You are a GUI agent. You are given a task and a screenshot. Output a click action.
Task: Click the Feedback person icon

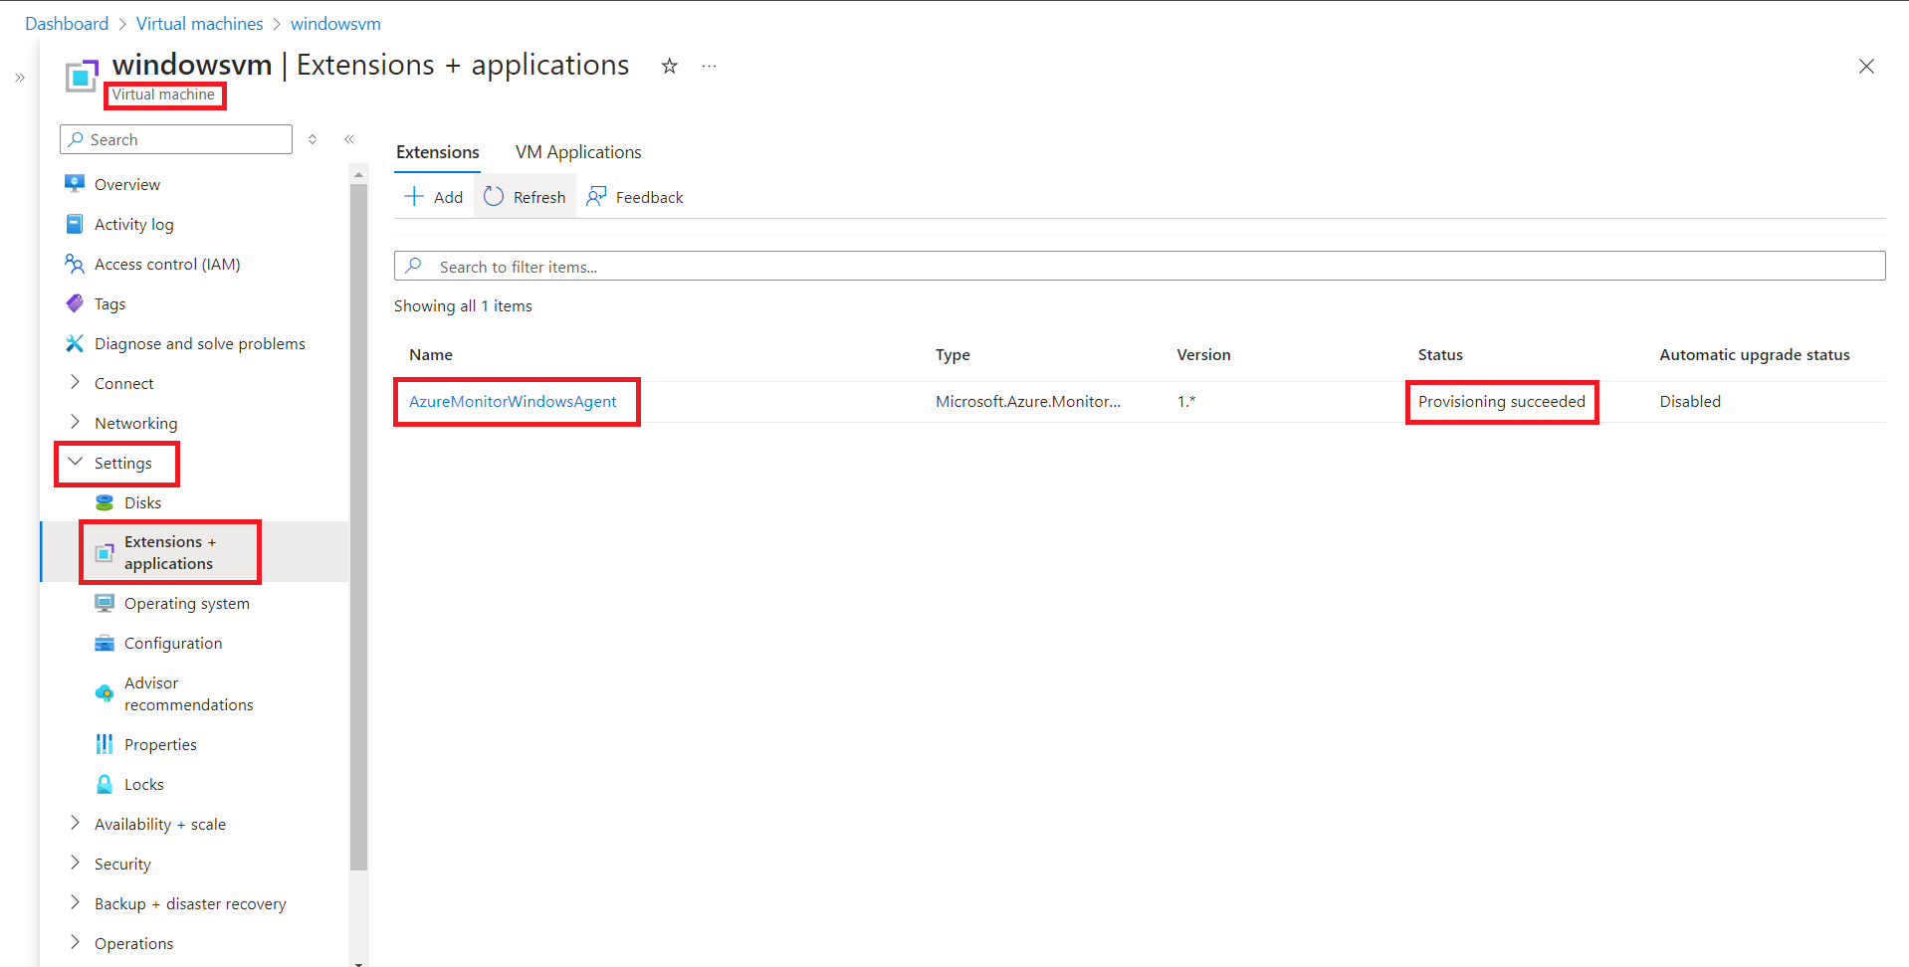(x=596, y=197)
